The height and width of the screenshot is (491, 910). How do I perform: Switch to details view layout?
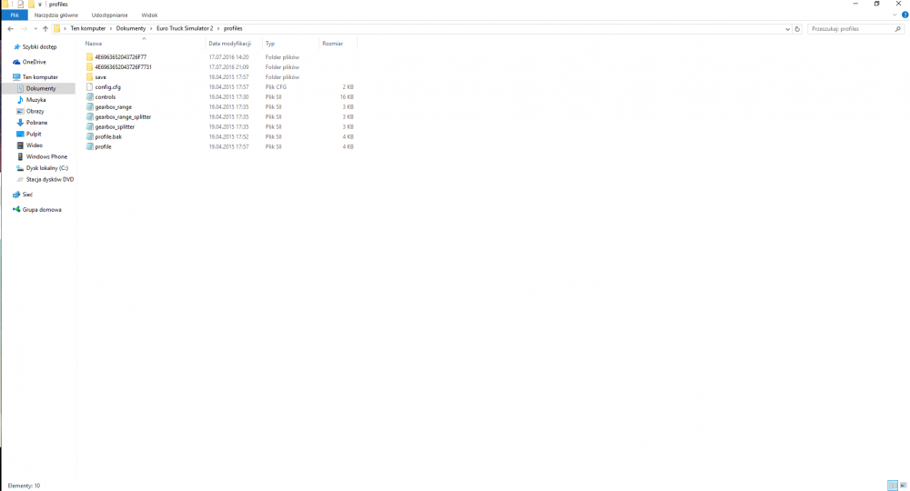click(x=893, y=486)
